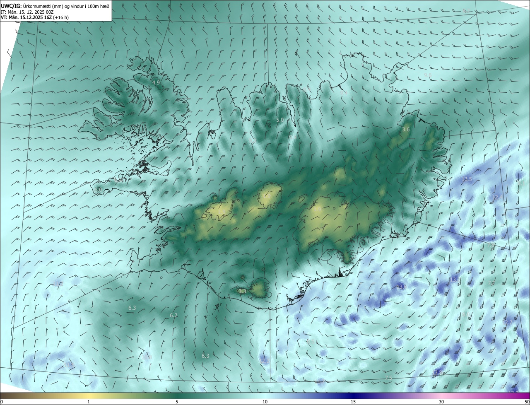Click the 4.9 value over the Westfjords
The height and width of the screenshot is (405, 530).
[156, 83]
